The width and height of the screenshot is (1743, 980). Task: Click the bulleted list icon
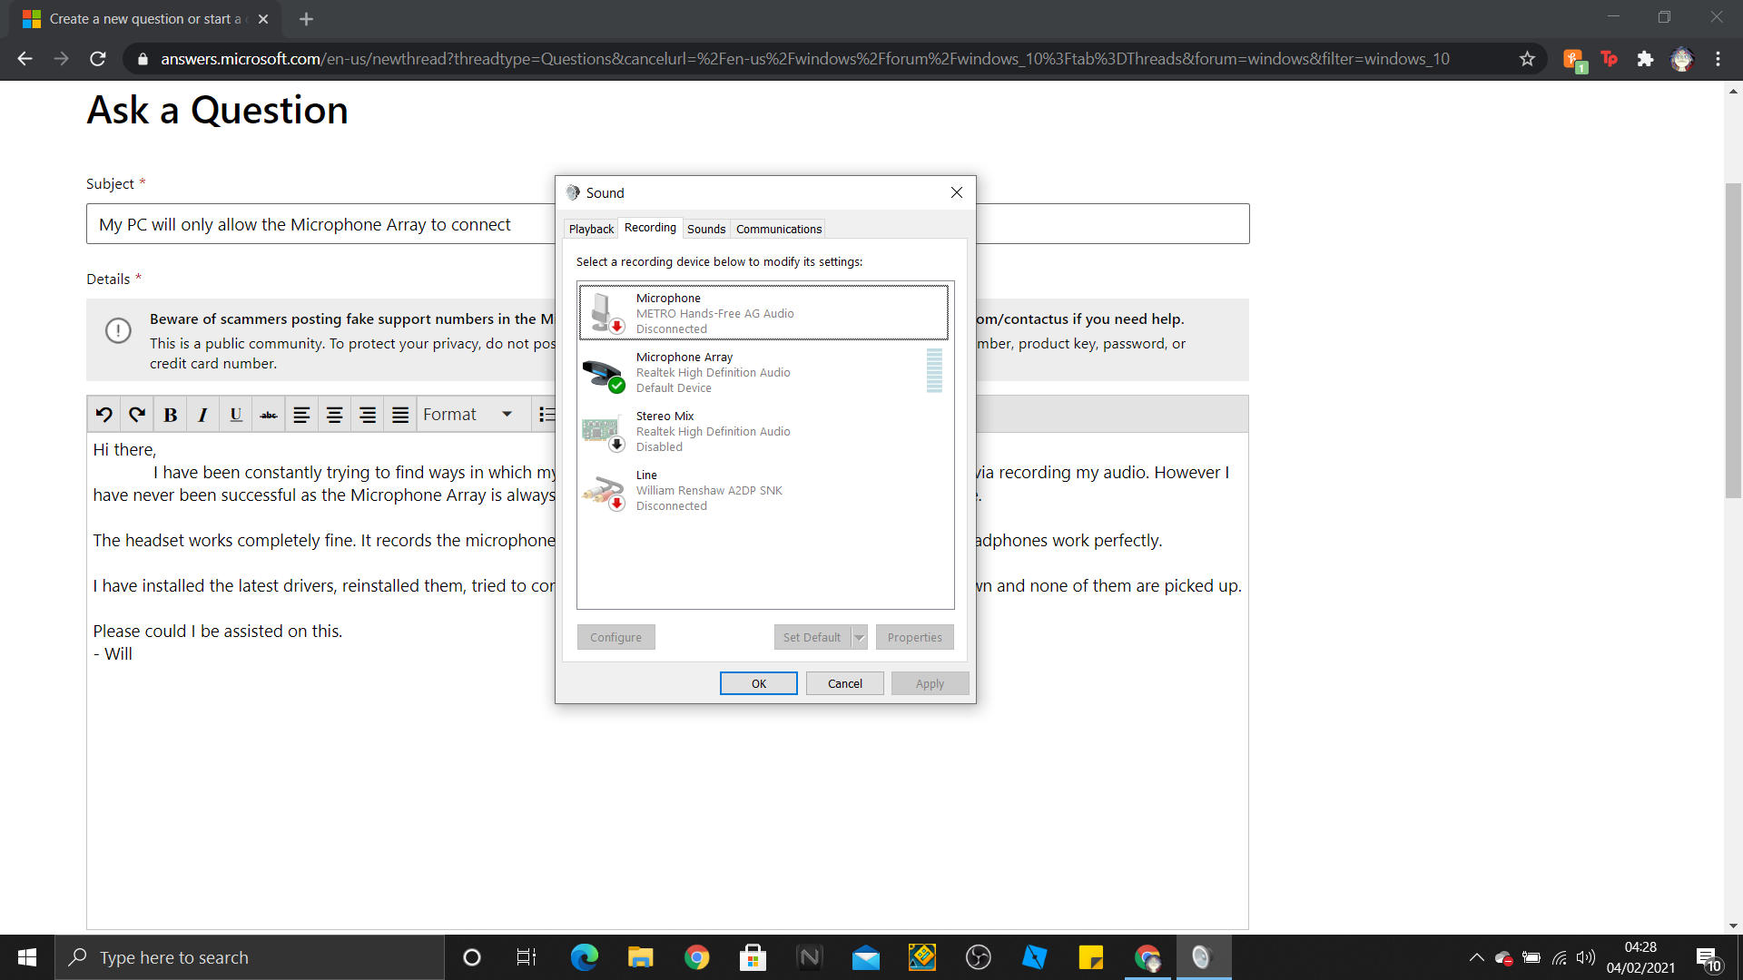coord(547,415)
